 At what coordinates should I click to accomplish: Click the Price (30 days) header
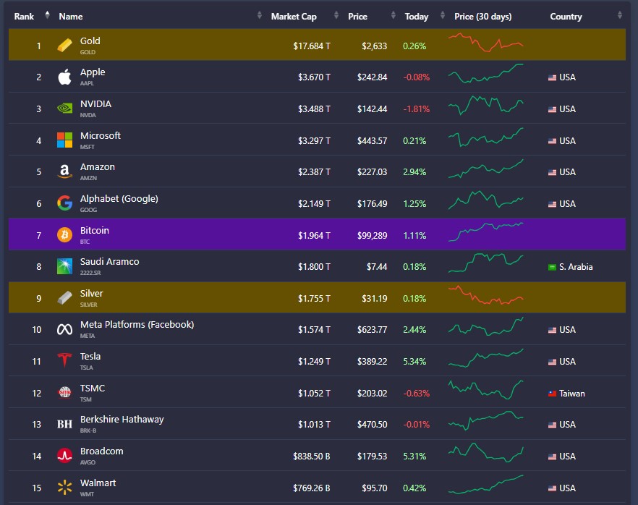click(483, 16)
